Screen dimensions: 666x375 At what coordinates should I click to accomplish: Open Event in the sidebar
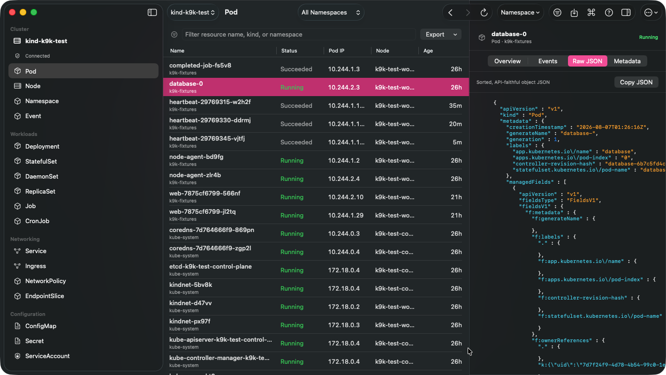[83, 116]
